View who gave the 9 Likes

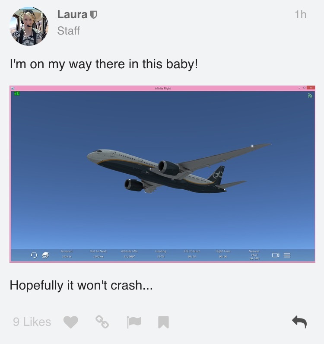click(32, 322)
